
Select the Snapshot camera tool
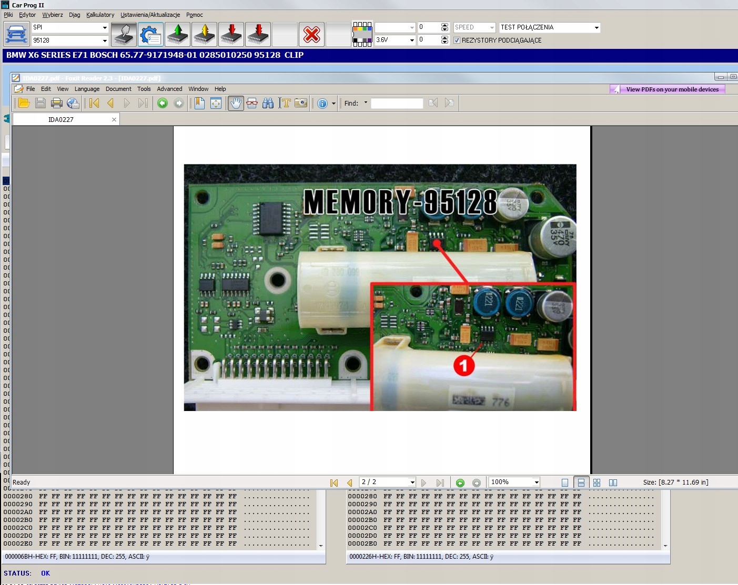(301, 103)
